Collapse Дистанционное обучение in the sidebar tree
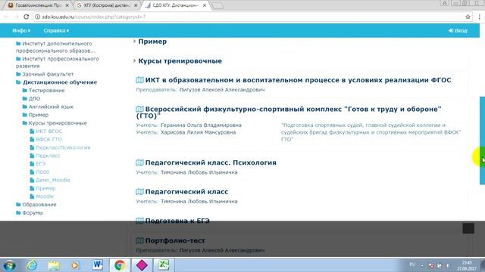The height and width of the screenshot is (272, 485). click(60, 82)
